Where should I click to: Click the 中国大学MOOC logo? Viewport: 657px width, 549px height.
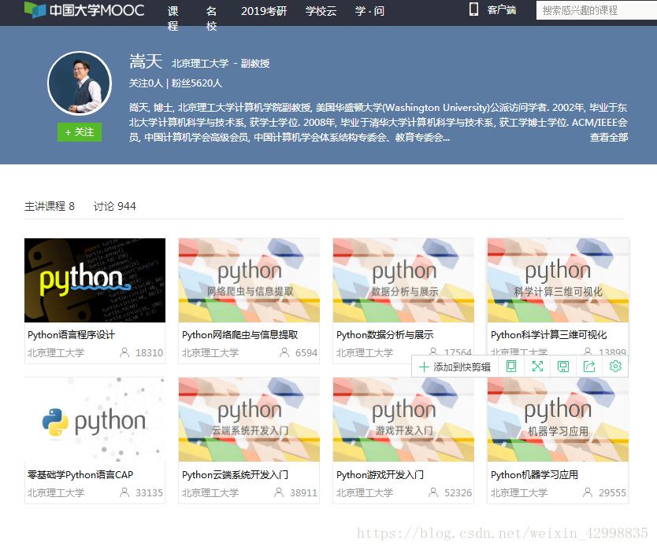84,9
